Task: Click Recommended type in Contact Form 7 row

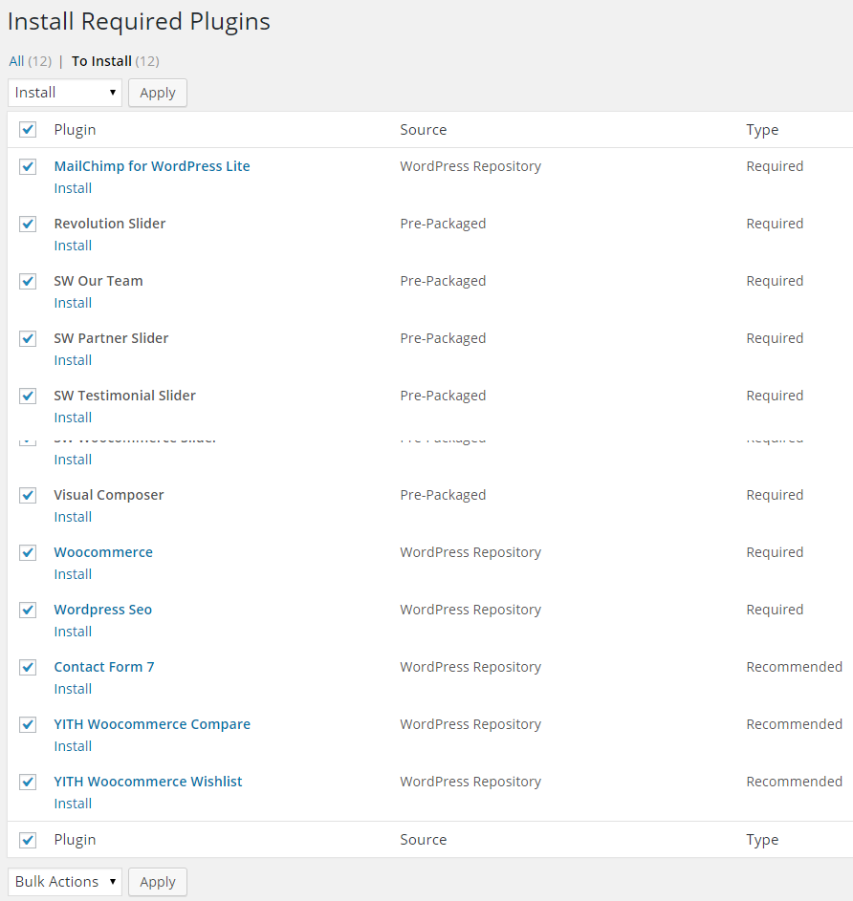Action: click(795, 667)
